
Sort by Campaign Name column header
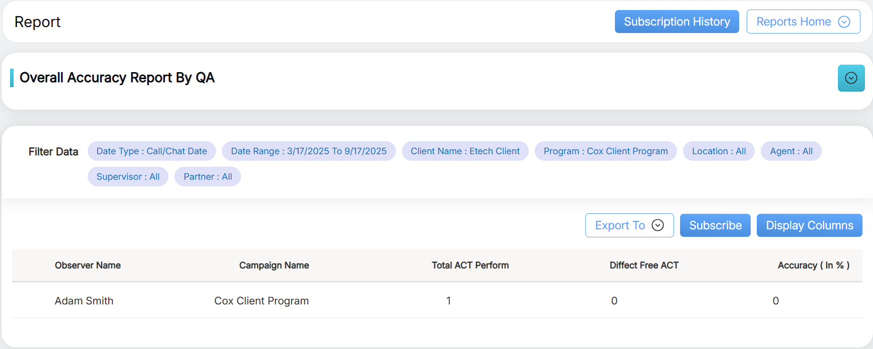tap(274, 265)
